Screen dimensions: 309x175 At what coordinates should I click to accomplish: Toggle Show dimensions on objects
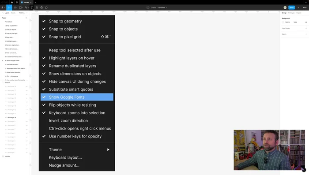click(77, 74)
